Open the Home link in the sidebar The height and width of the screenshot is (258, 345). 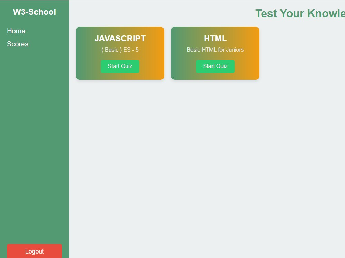(x=16, y=31)
